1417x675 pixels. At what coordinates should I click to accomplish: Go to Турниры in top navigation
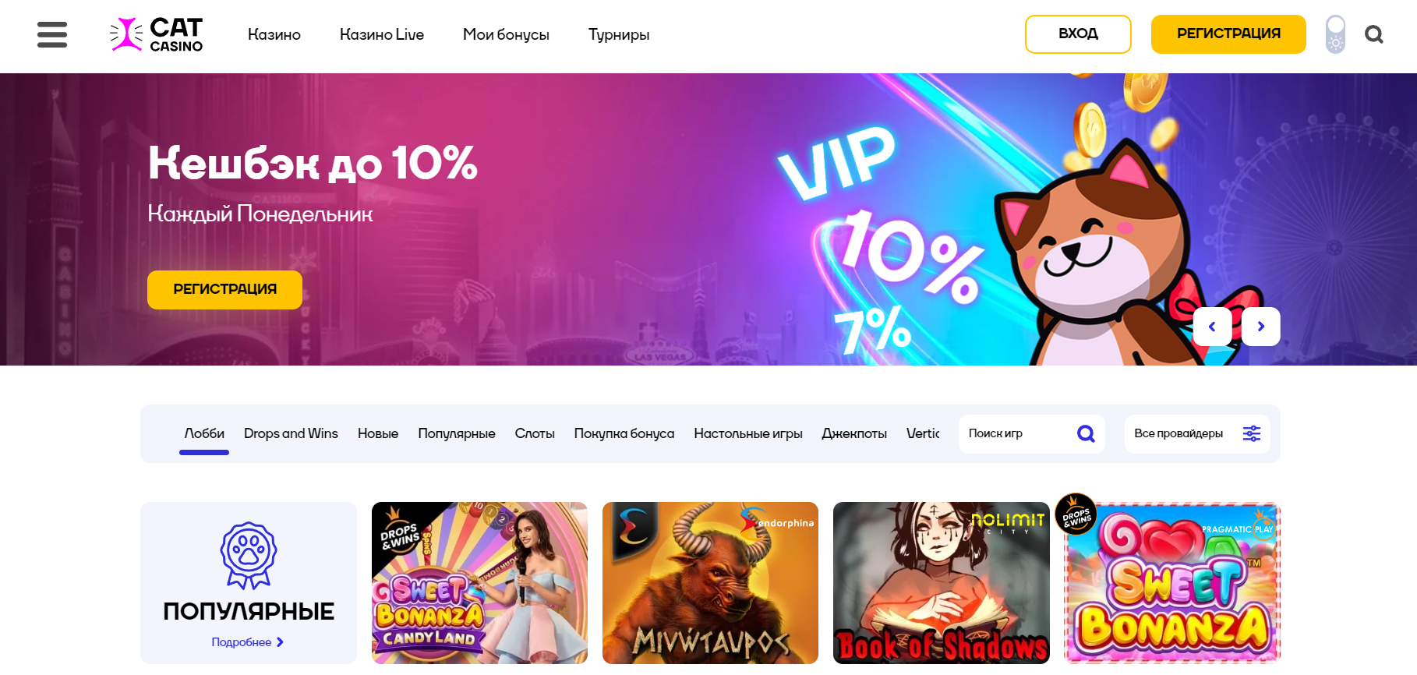coord(619,34)
